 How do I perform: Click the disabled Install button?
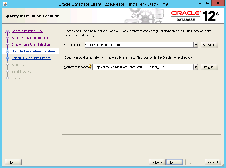[x=193, y=162]
